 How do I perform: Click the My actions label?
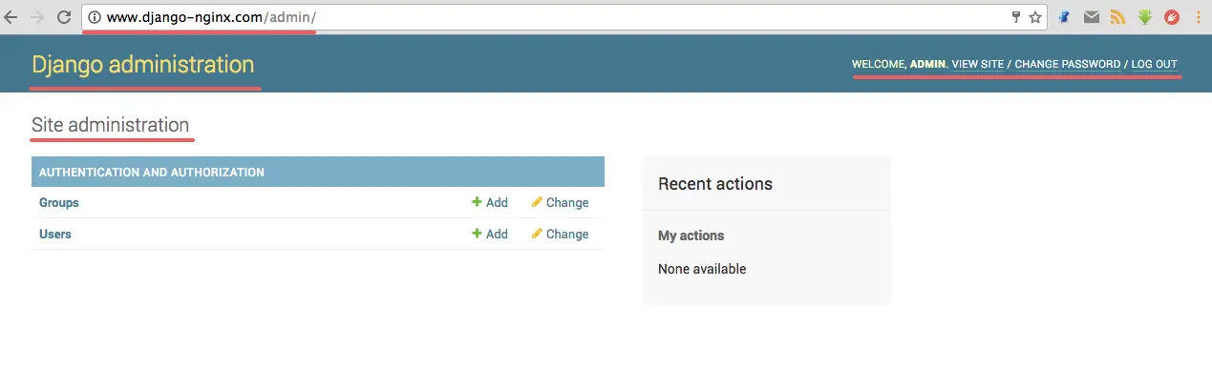(691, 236)
